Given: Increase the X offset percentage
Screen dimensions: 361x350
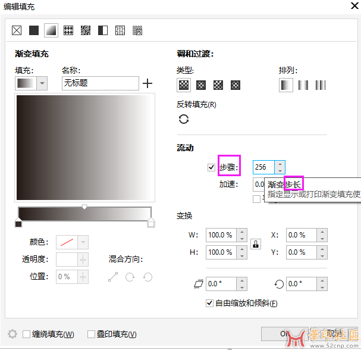Looking at the screenshot, I should pyautogui.click(x=322, y=232).
